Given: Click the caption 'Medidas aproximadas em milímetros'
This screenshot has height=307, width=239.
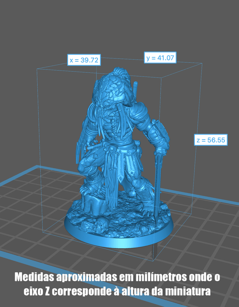Looking at the screenshot, I should click(100, 277).
